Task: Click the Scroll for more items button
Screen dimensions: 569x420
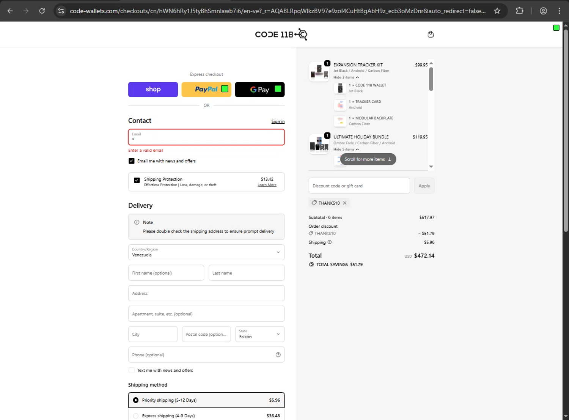Action: point(368,159)
